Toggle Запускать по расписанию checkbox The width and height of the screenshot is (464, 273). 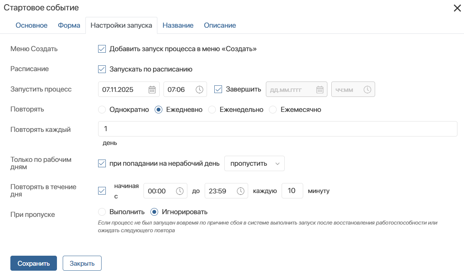point(102,69)
